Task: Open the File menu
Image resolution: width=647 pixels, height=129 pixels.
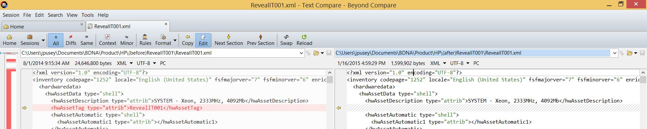Action: 27,15
